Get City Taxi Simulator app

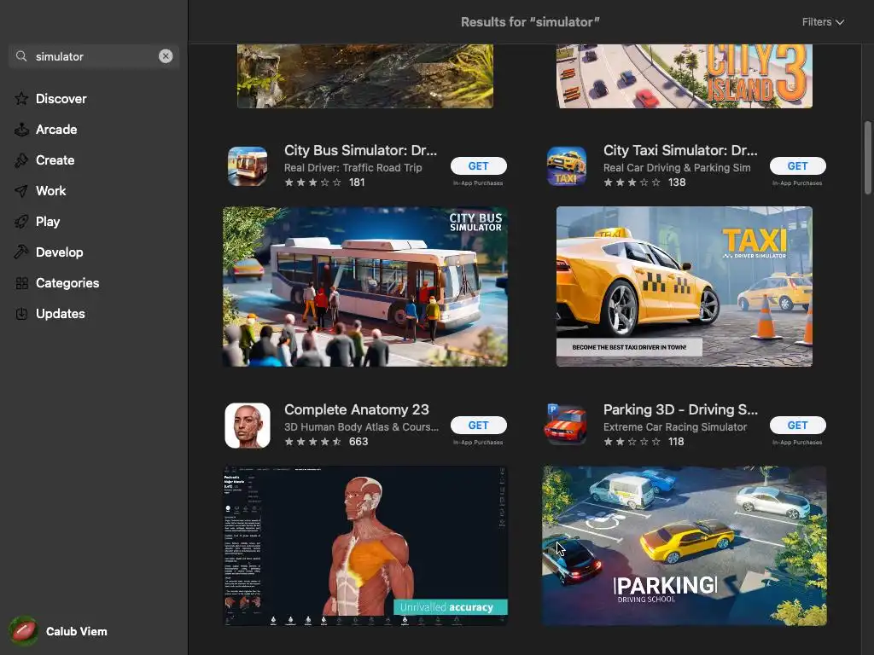(x=798, y=166)
